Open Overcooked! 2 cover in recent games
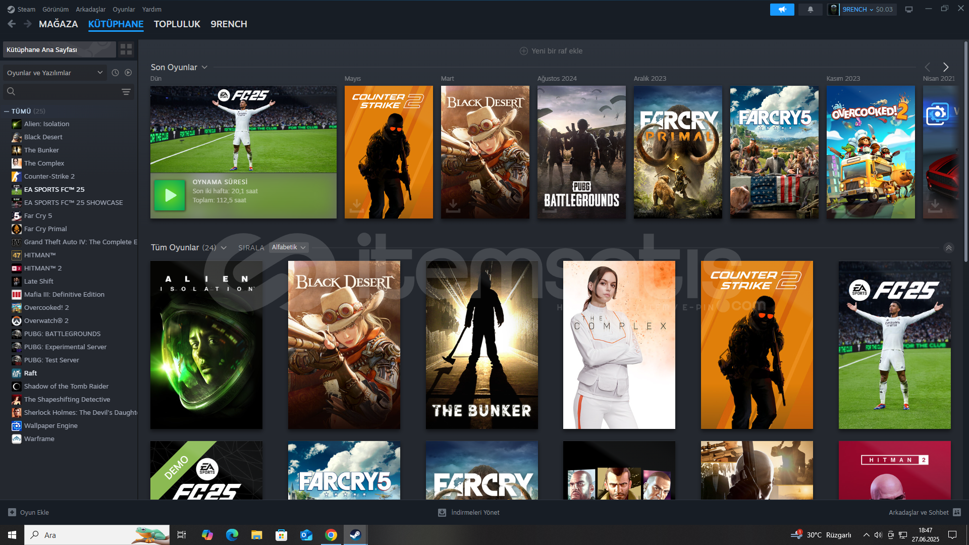This screenshot has width=969, height=545. 871,152
